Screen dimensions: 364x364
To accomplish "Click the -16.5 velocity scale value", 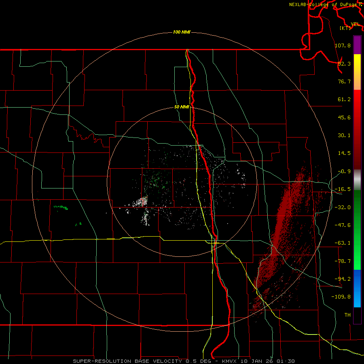I will click(x=343, y=189).
